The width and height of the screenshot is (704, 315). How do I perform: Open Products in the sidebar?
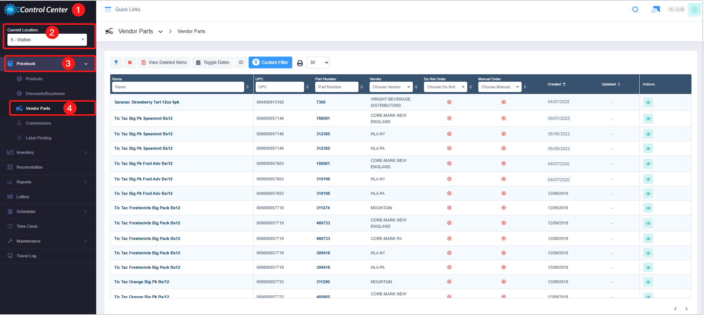point(34,79)
